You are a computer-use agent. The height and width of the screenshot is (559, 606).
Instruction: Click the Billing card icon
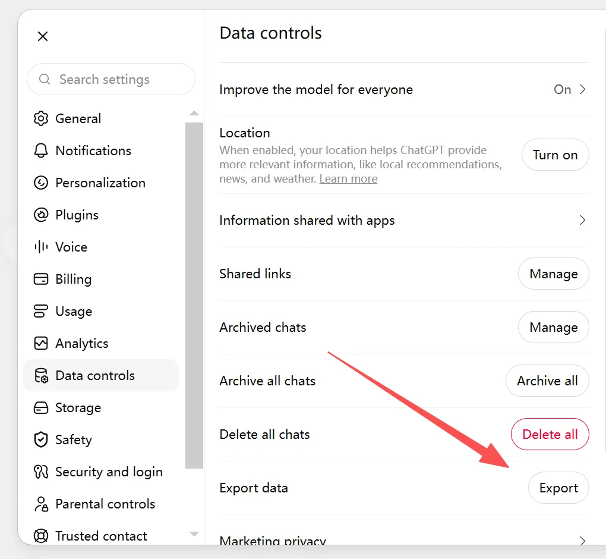[x=41, y=279]
